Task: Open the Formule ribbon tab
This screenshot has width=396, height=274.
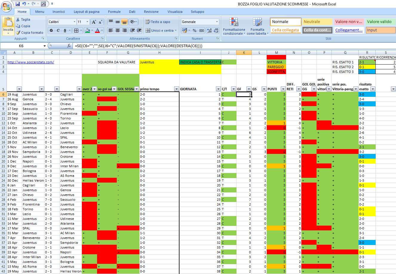Action: click(x=114, y=12)
